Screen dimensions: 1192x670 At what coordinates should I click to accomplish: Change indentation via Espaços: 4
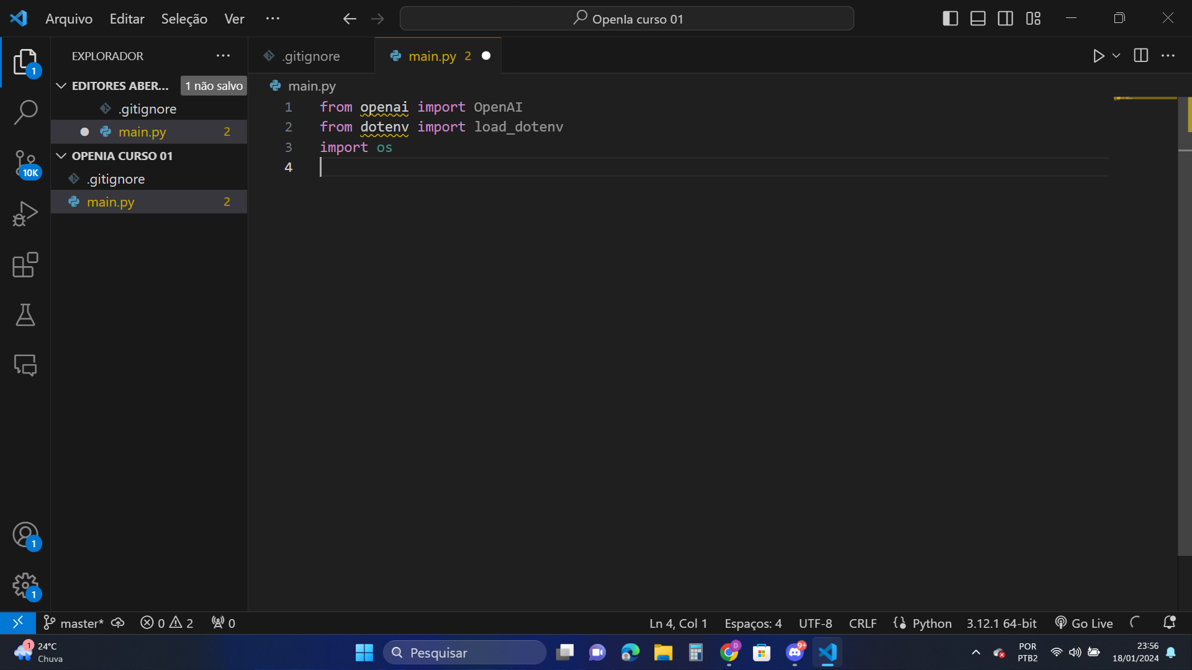753,623
